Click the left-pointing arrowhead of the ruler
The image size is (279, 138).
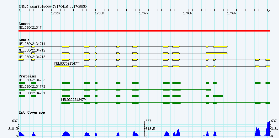pos(20,10)
